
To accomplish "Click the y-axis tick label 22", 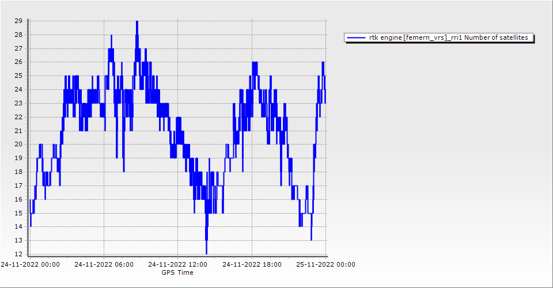I will click(18, 117).
